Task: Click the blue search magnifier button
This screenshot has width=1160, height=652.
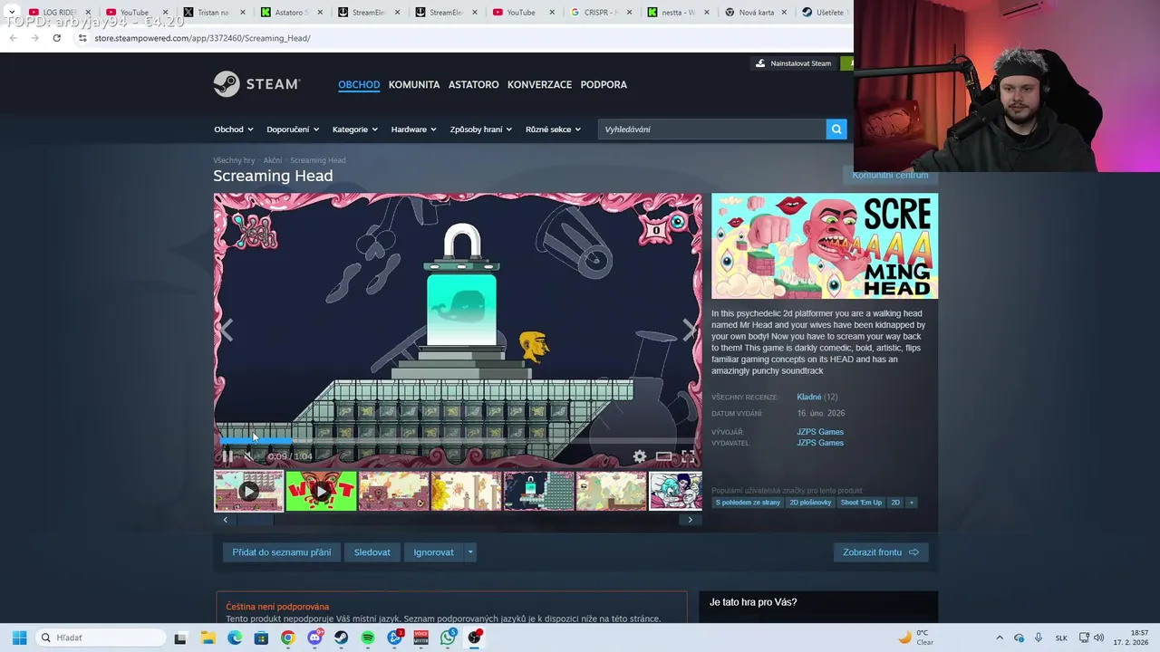Action: 836,129
